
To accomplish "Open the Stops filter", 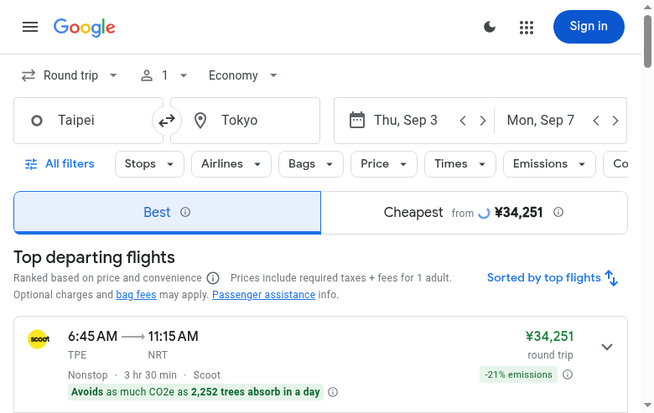I will pyautogui.click(x=149, y=164).
